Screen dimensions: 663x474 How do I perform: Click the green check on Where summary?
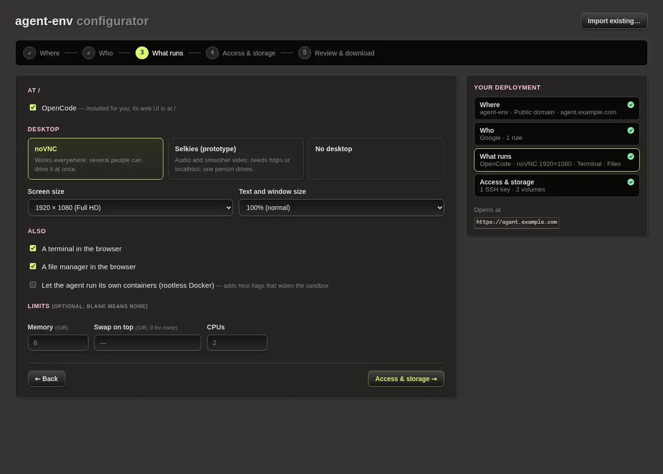[631, 105]
